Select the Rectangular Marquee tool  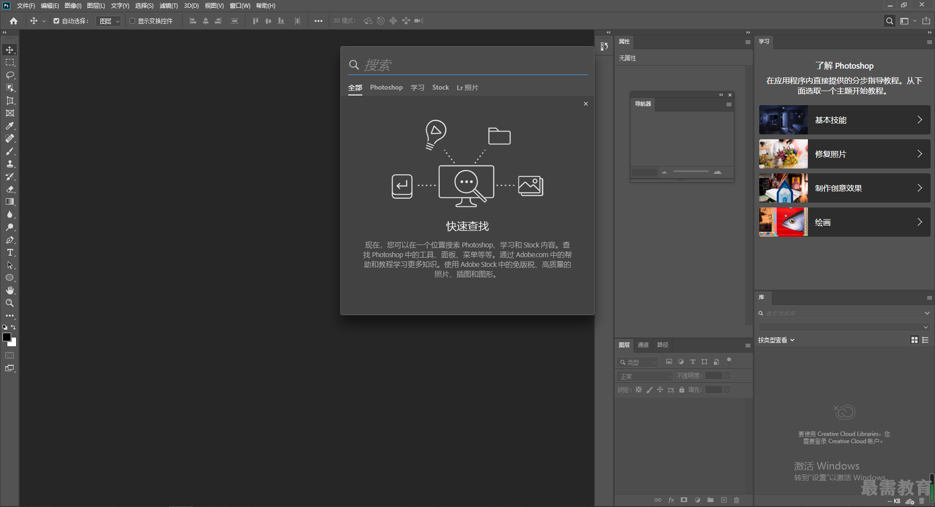(x=10, y=62)
